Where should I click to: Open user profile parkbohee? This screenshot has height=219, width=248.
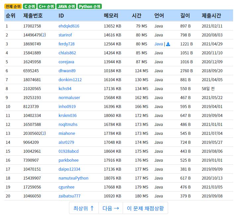point(69,160)
